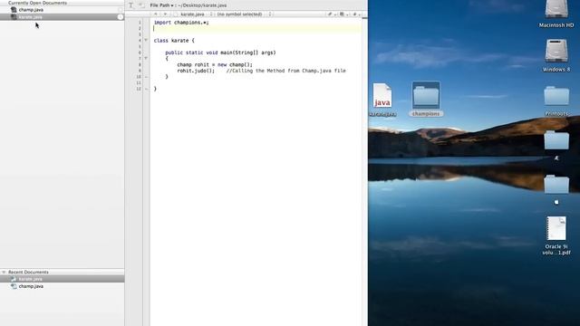The width and height of the screenshot is (580, 326).
Task: Select the Printouts folder on desktop
Action: tap(556, 101)
